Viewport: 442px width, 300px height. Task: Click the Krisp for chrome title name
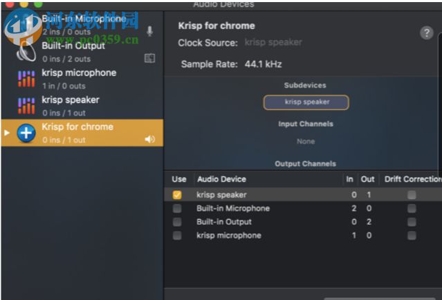[x=217, y=26]
